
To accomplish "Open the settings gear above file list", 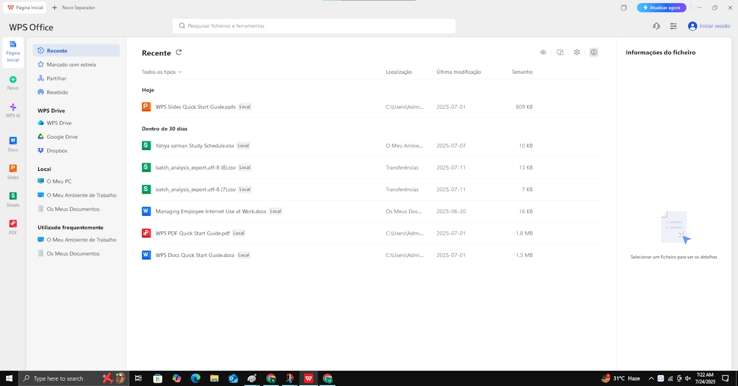I will click(x=577, y=52).
